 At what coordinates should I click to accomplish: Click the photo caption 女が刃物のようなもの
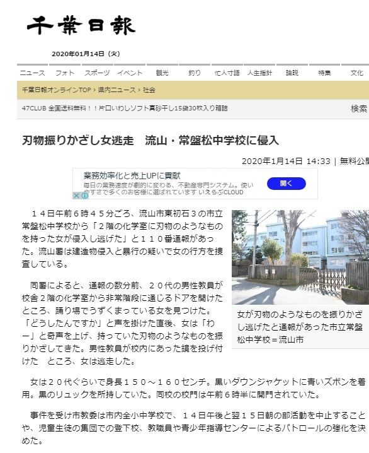(x=300, y=327)
